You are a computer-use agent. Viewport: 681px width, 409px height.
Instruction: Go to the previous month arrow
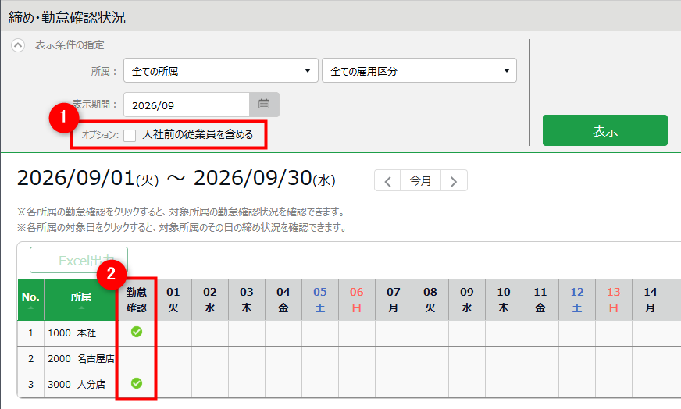[x=387, y=180]
